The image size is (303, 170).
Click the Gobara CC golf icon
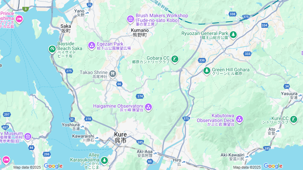(175, 59)
